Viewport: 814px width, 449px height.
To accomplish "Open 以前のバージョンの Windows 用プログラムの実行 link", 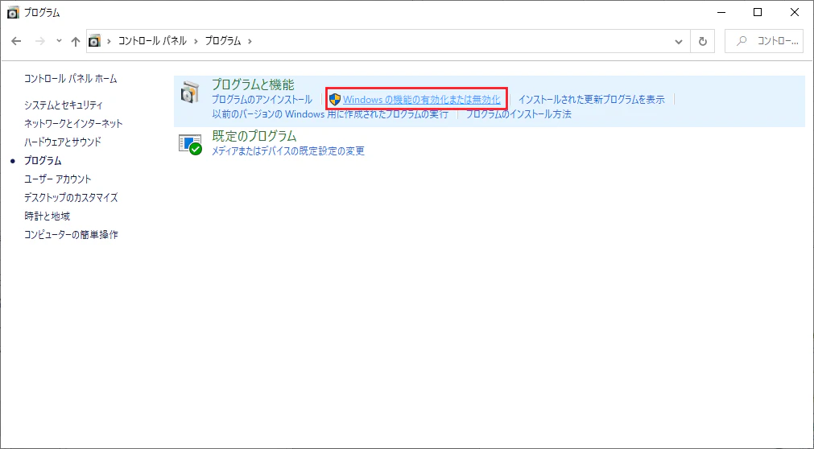I will point(330,114).
